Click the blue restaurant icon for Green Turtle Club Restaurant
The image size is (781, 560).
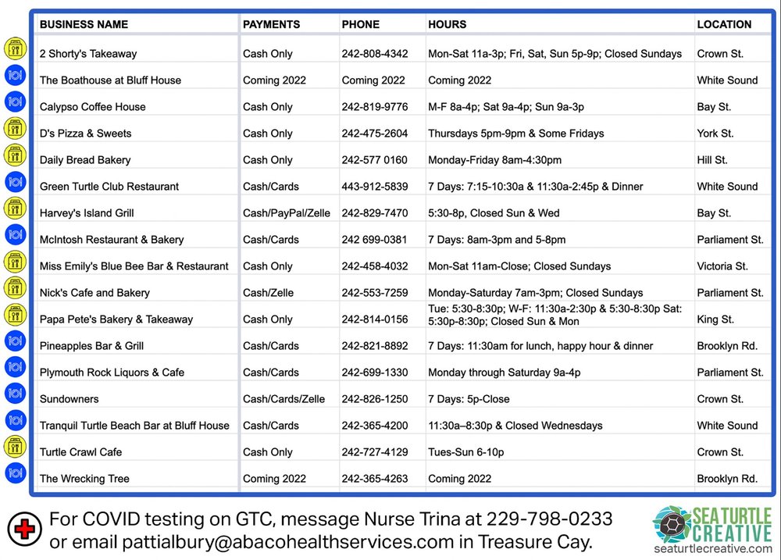(15, 181)
